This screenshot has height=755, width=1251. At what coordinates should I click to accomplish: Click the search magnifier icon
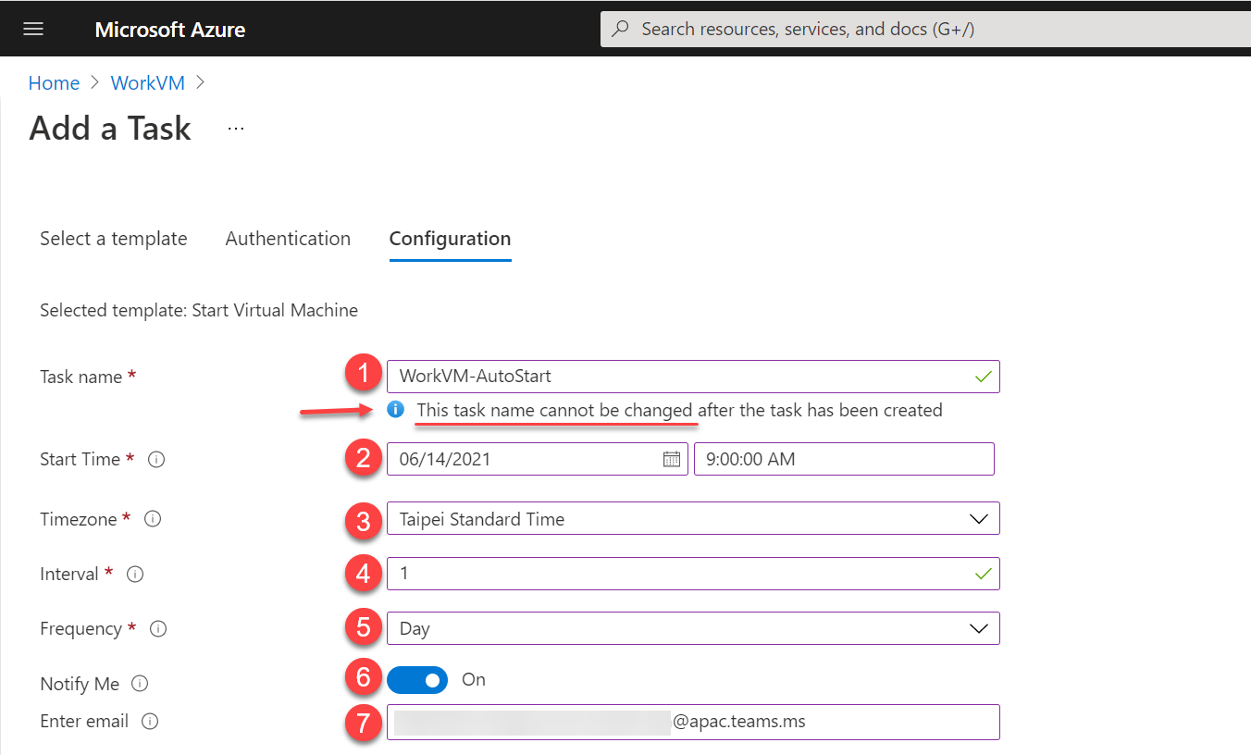click(622, 29)
